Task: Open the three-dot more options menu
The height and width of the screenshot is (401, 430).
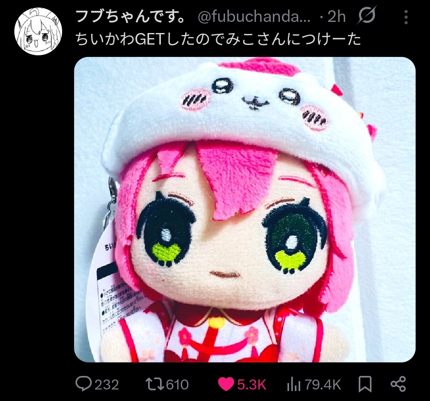Action: click(406, 17)
